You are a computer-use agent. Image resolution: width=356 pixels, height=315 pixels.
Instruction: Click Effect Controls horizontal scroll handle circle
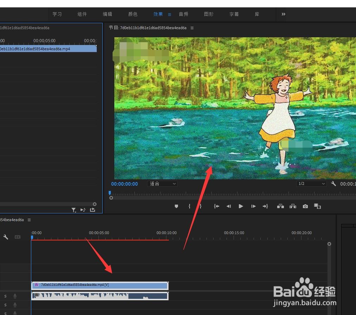click(95, 204)
